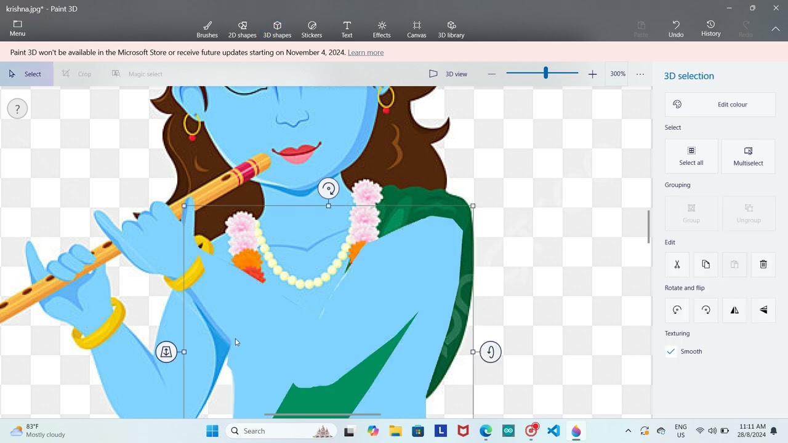The image size is (788, 443).
Task: Open File Explorer from taskbar
Action: click(x=395, y=431)
